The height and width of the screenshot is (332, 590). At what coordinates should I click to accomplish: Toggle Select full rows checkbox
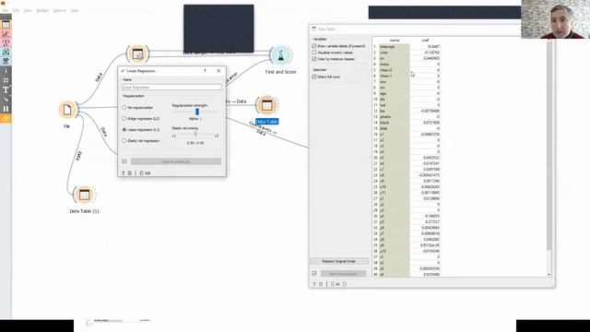(314, 77)
